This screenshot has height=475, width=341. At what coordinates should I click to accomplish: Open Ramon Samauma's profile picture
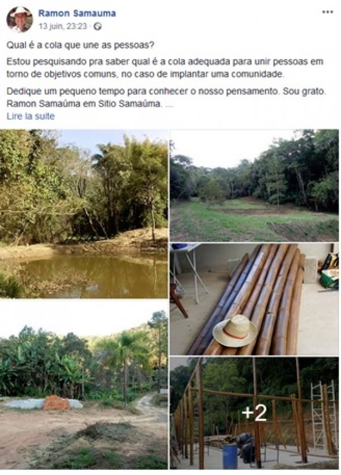click(20, 19)
